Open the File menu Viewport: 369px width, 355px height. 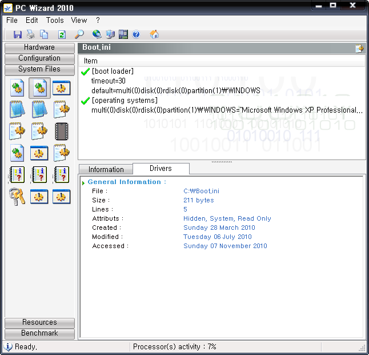(12, 21)
